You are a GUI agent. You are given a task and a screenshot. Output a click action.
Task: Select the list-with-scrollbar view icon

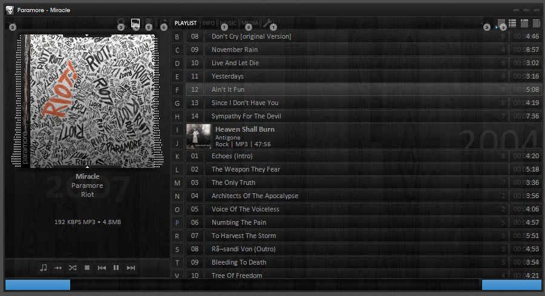coord(537,23)
